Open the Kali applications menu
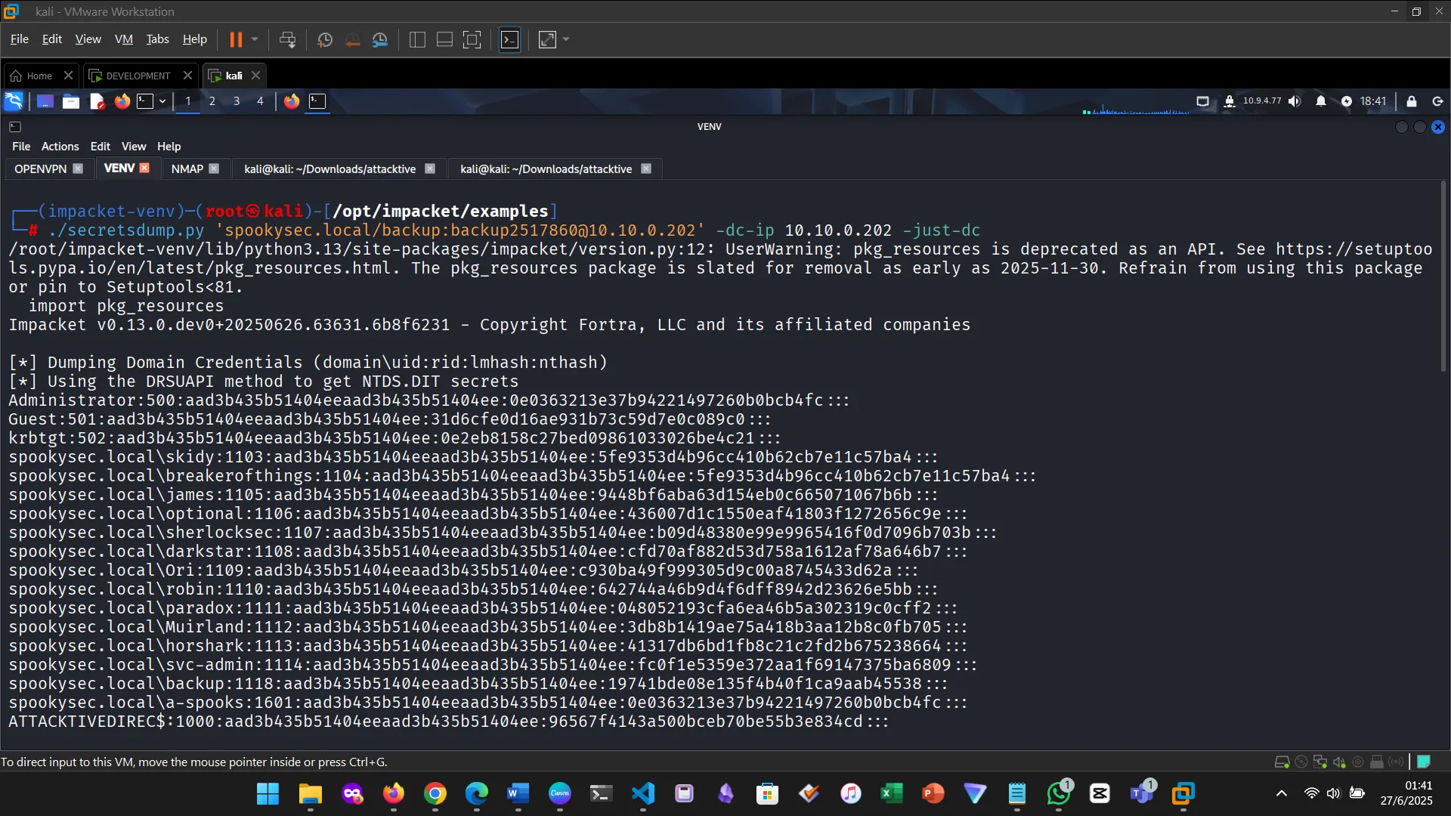The height and width of the screenshot is (816, 1451). point(14,100)
